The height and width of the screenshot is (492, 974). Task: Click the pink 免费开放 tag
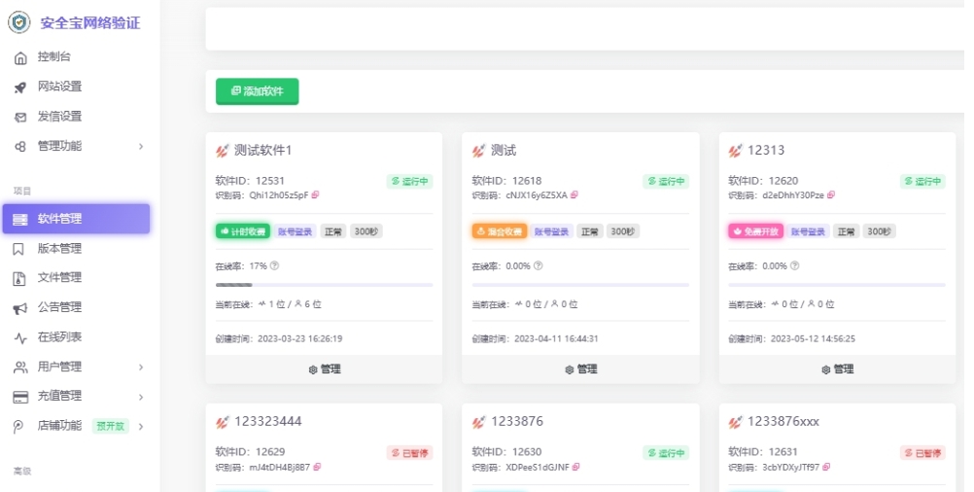755,231
